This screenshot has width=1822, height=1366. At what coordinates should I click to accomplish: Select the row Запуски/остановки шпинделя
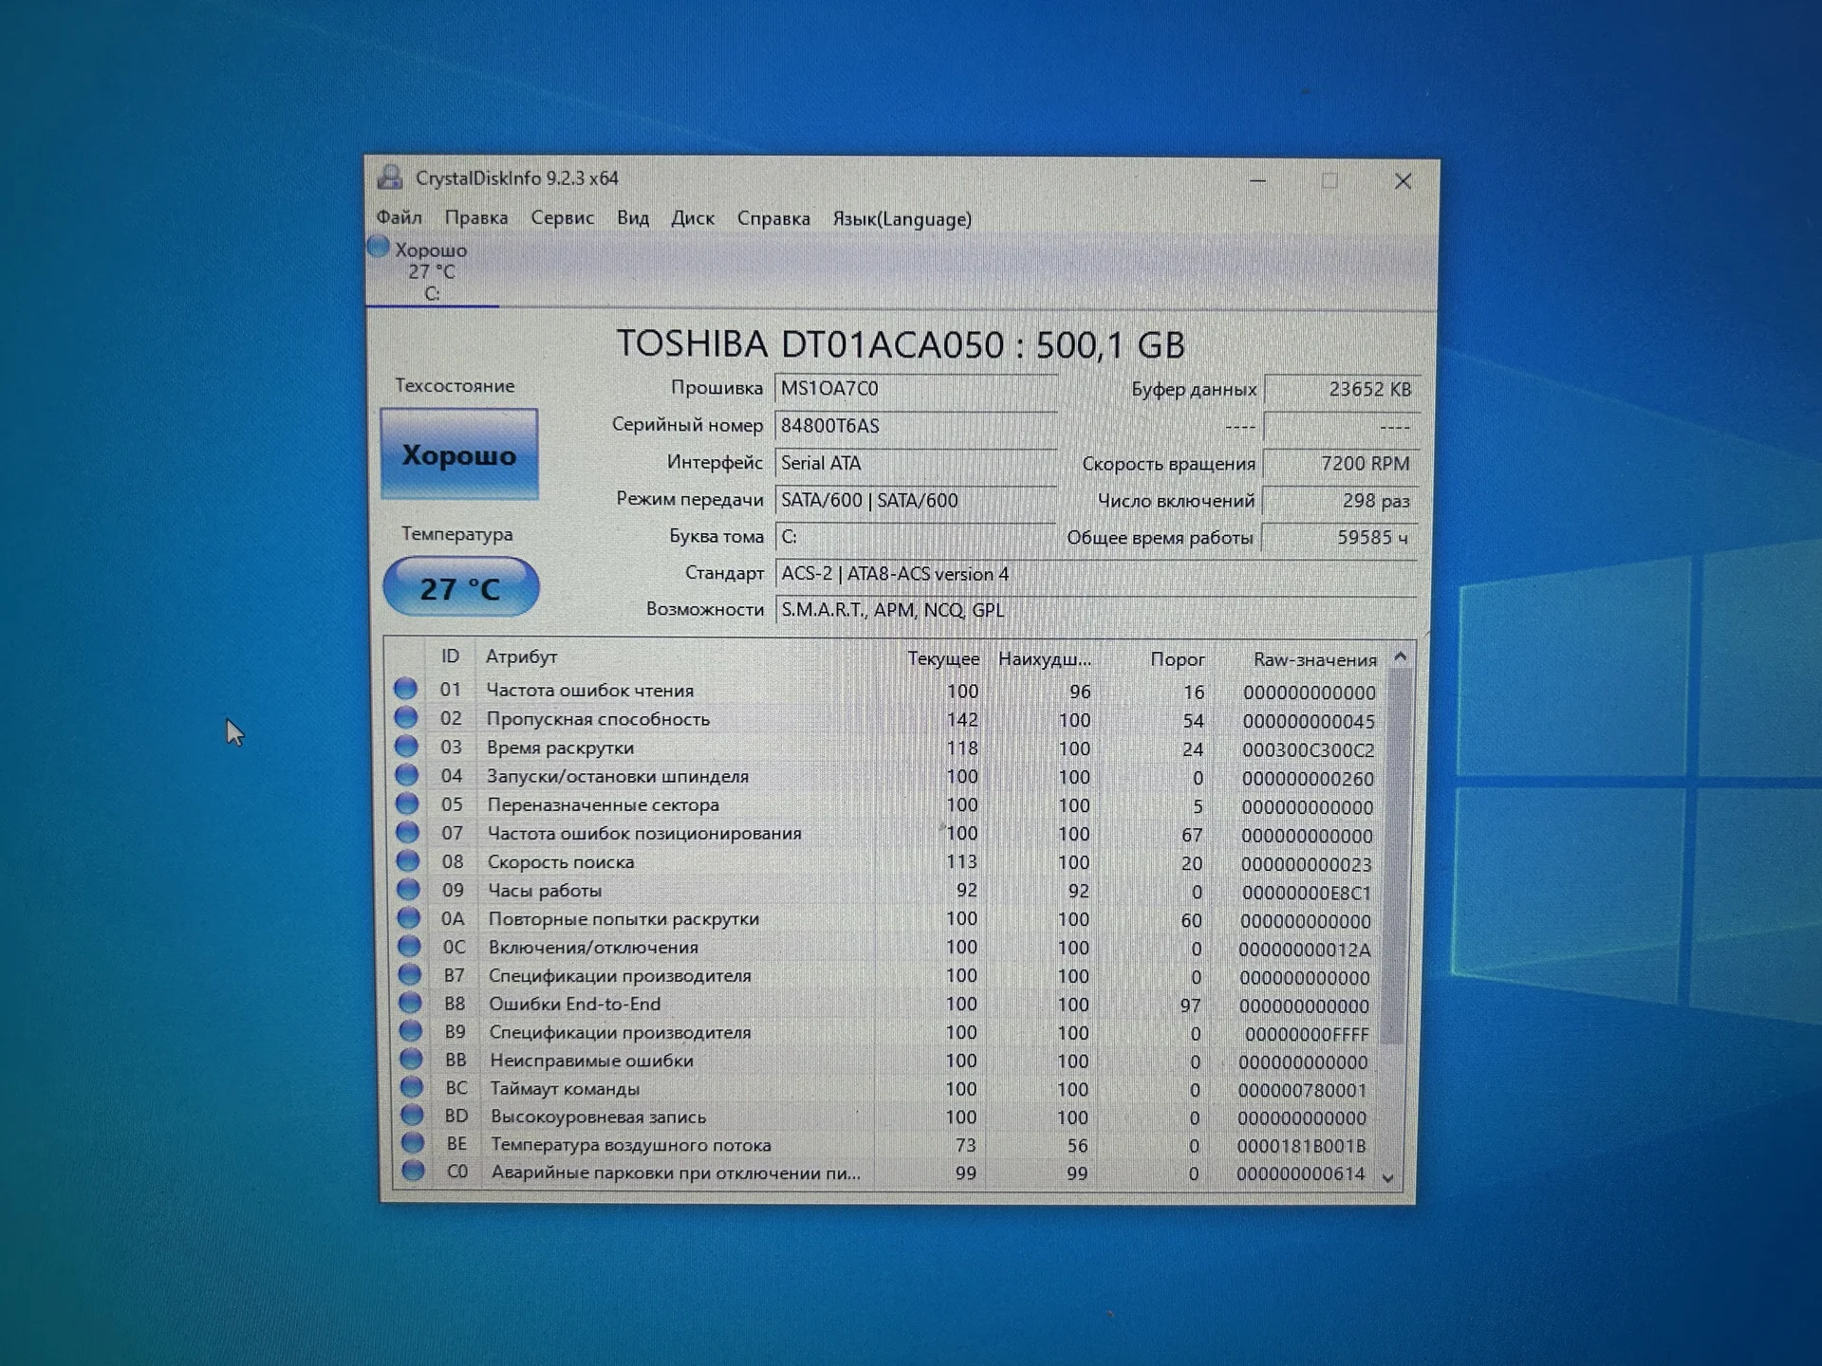click(x=888, y=776)
